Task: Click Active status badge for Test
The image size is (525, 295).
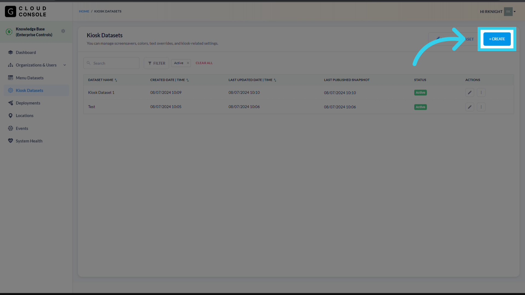Action: click(420, 107)
